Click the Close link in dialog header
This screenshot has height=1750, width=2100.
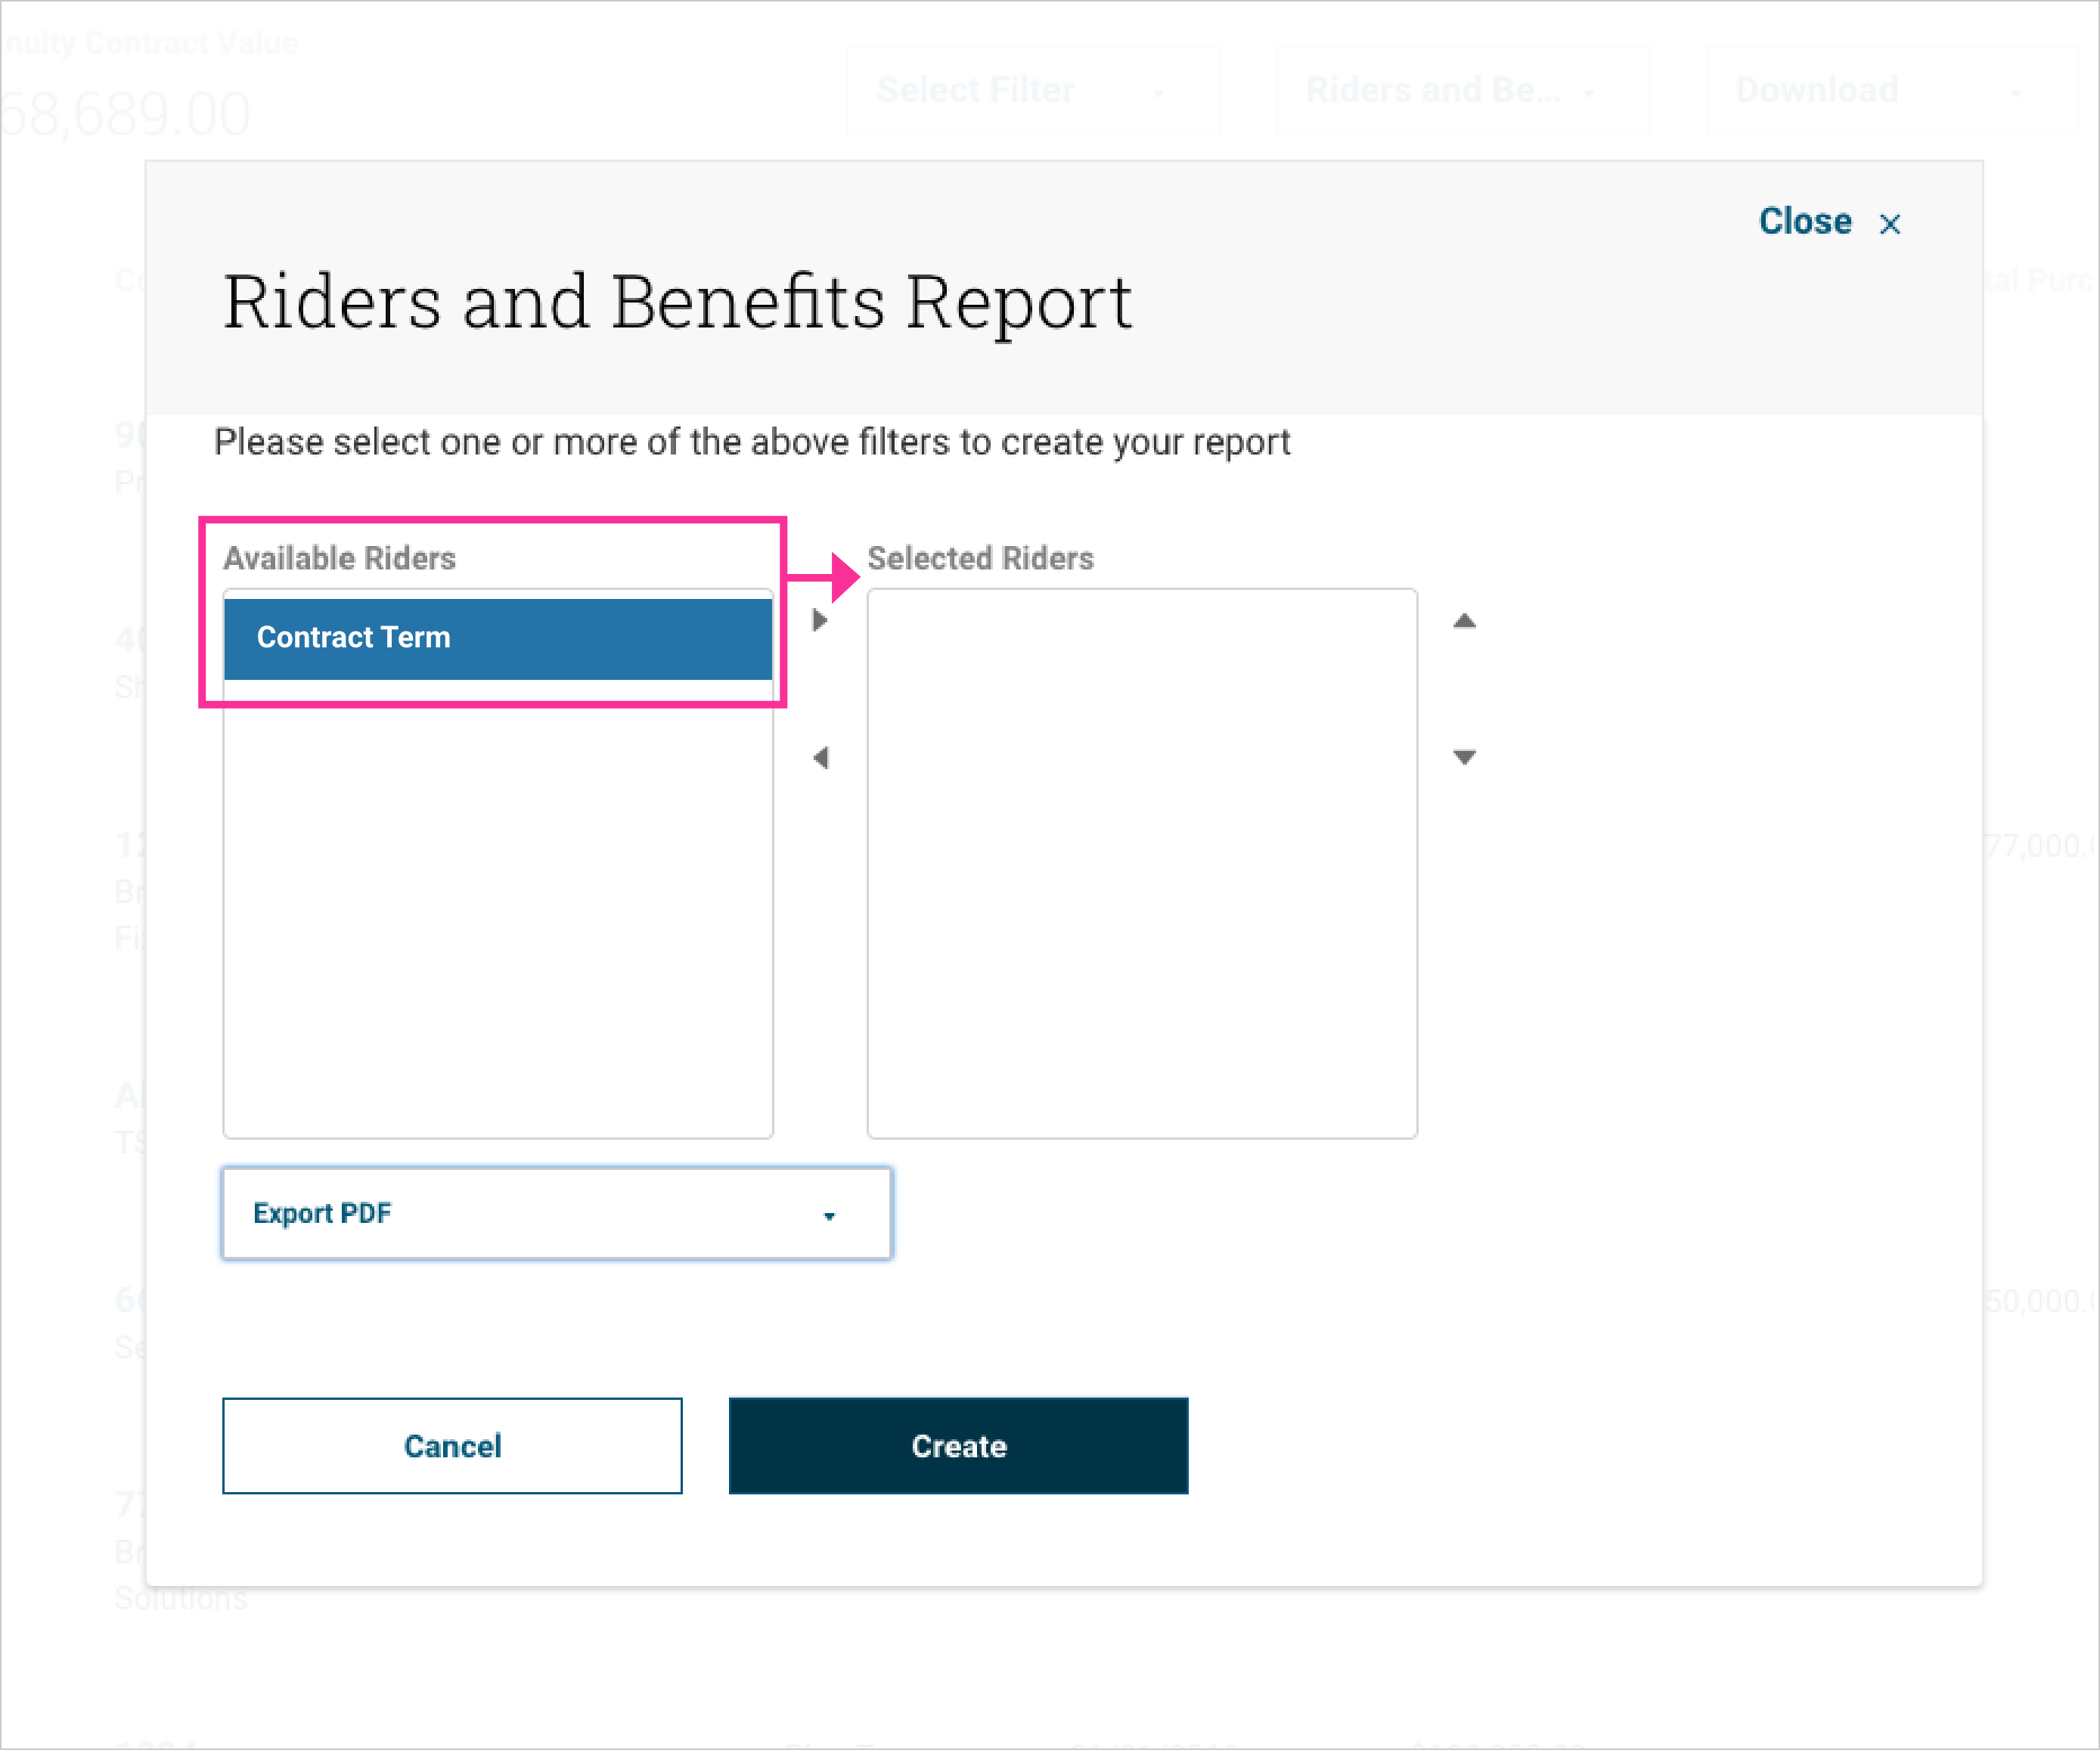tap(1804, 221)
